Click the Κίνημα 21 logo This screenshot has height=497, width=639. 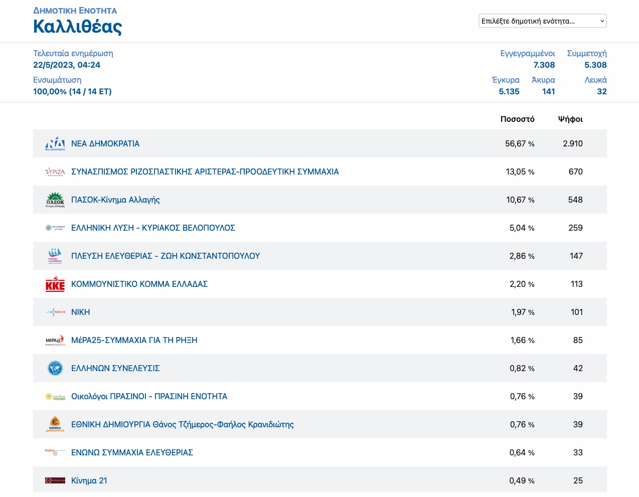click(55, 480)
